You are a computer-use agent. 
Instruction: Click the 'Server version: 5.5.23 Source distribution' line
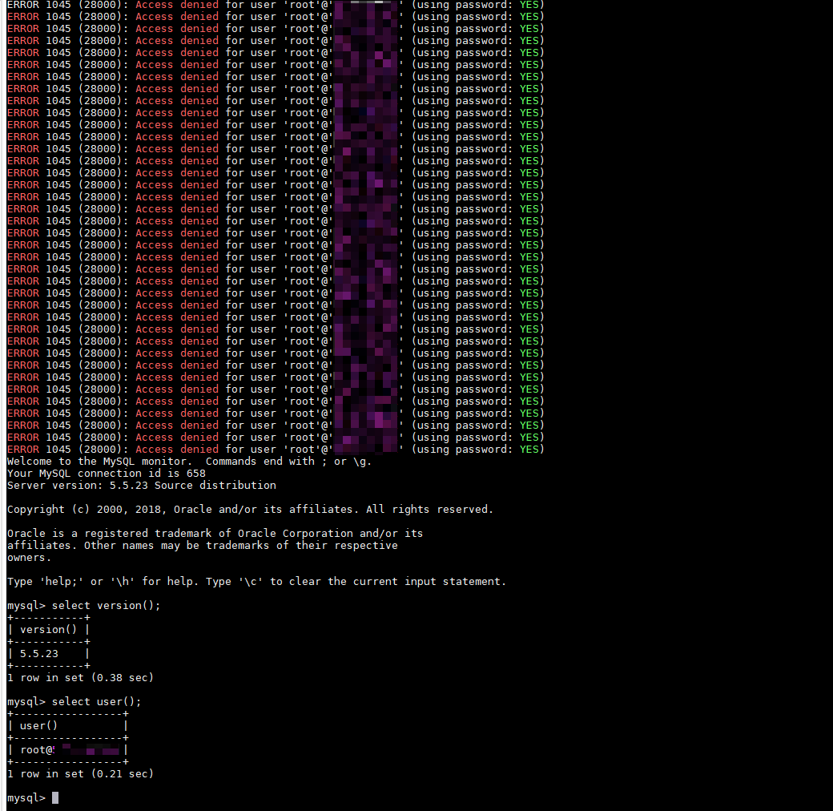[141, 486]
